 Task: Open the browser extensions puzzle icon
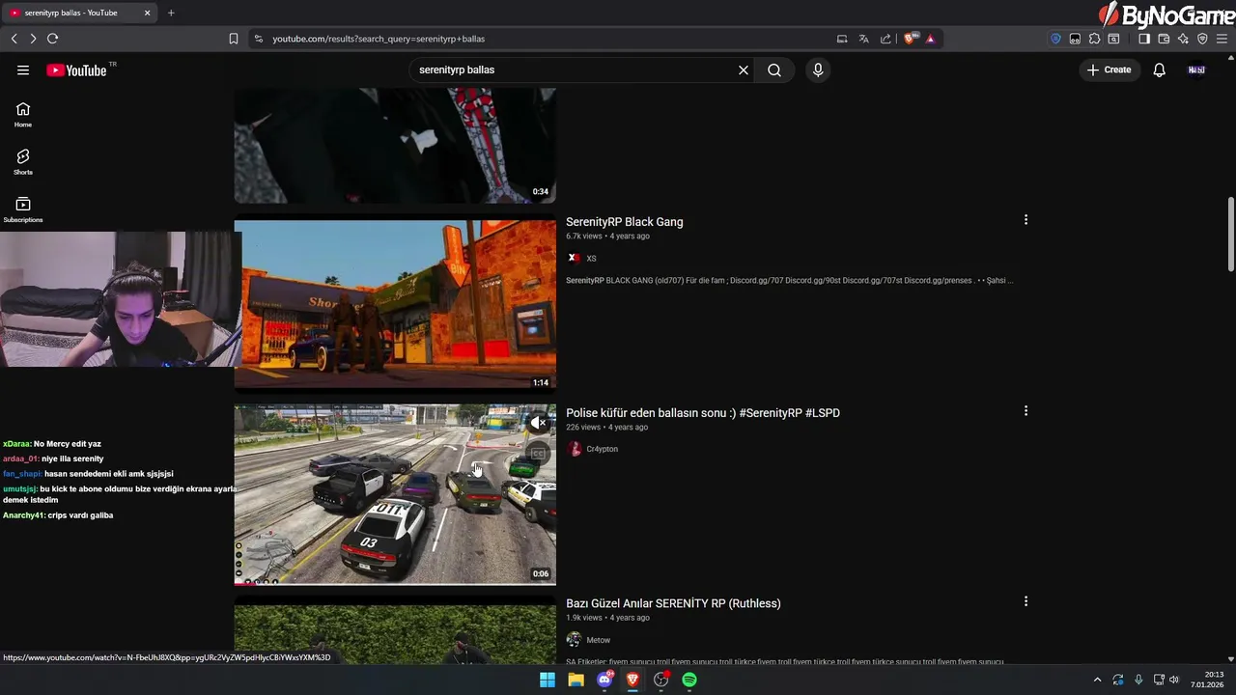[1094, 39]
